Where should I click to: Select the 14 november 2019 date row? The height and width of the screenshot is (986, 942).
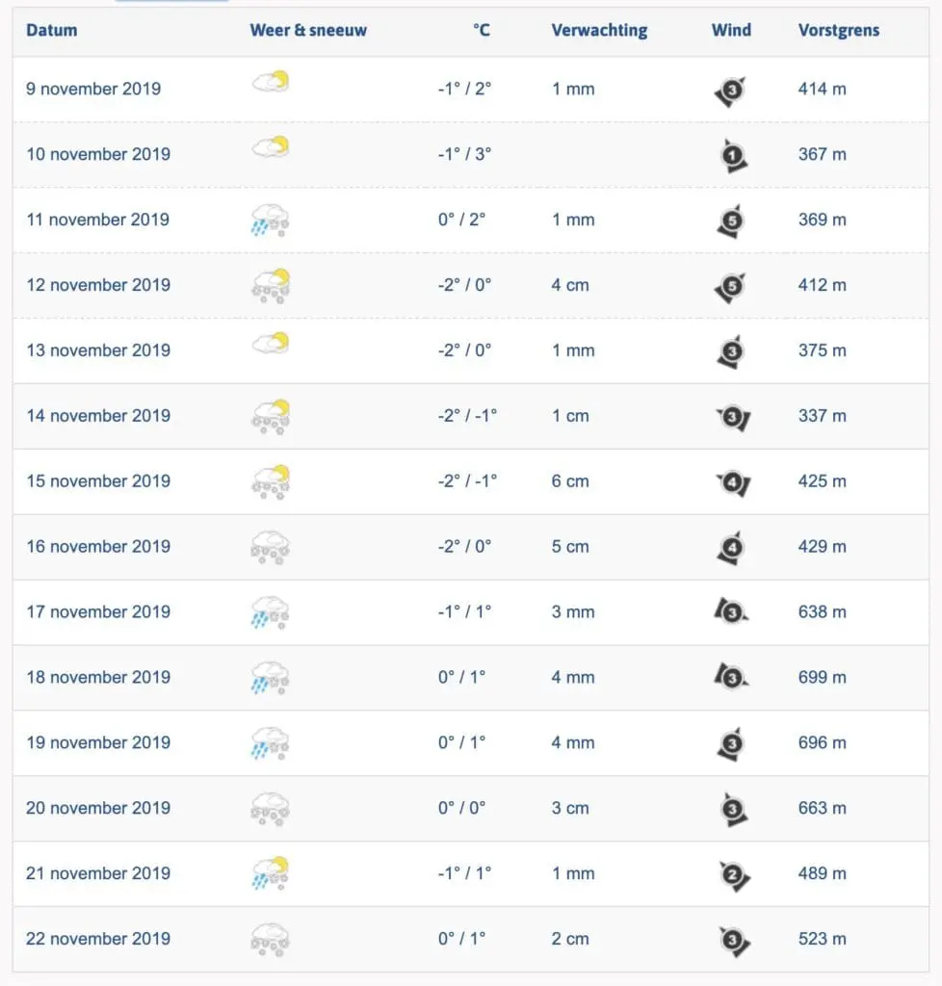(470, 416)
